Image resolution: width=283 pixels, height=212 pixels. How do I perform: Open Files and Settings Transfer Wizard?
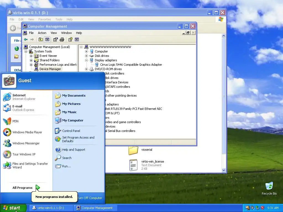(25, 166)
